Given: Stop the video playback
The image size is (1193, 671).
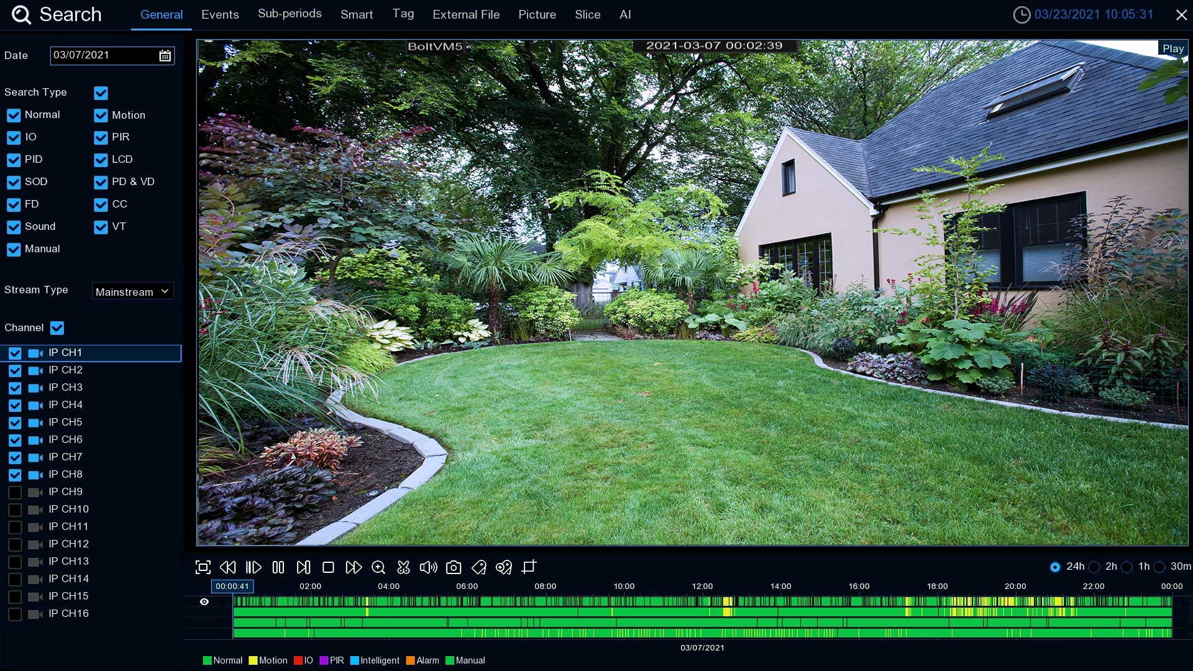Looking at the screenshot, I should click(x=328, y=567).
